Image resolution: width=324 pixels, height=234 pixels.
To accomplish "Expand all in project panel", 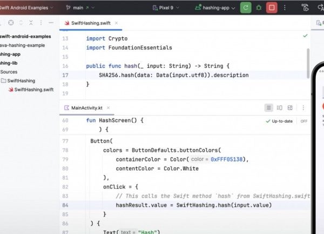I will point(21,23).
